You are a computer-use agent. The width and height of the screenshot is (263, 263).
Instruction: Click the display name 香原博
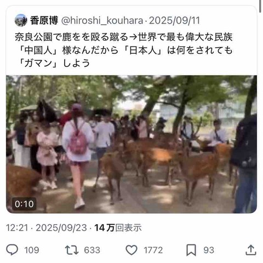[44, 20]
